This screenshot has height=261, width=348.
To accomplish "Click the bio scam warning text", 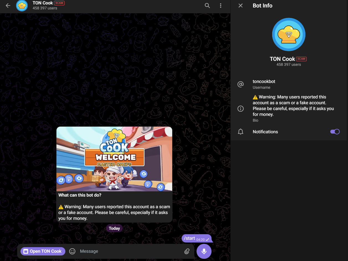I will point(293,106).
